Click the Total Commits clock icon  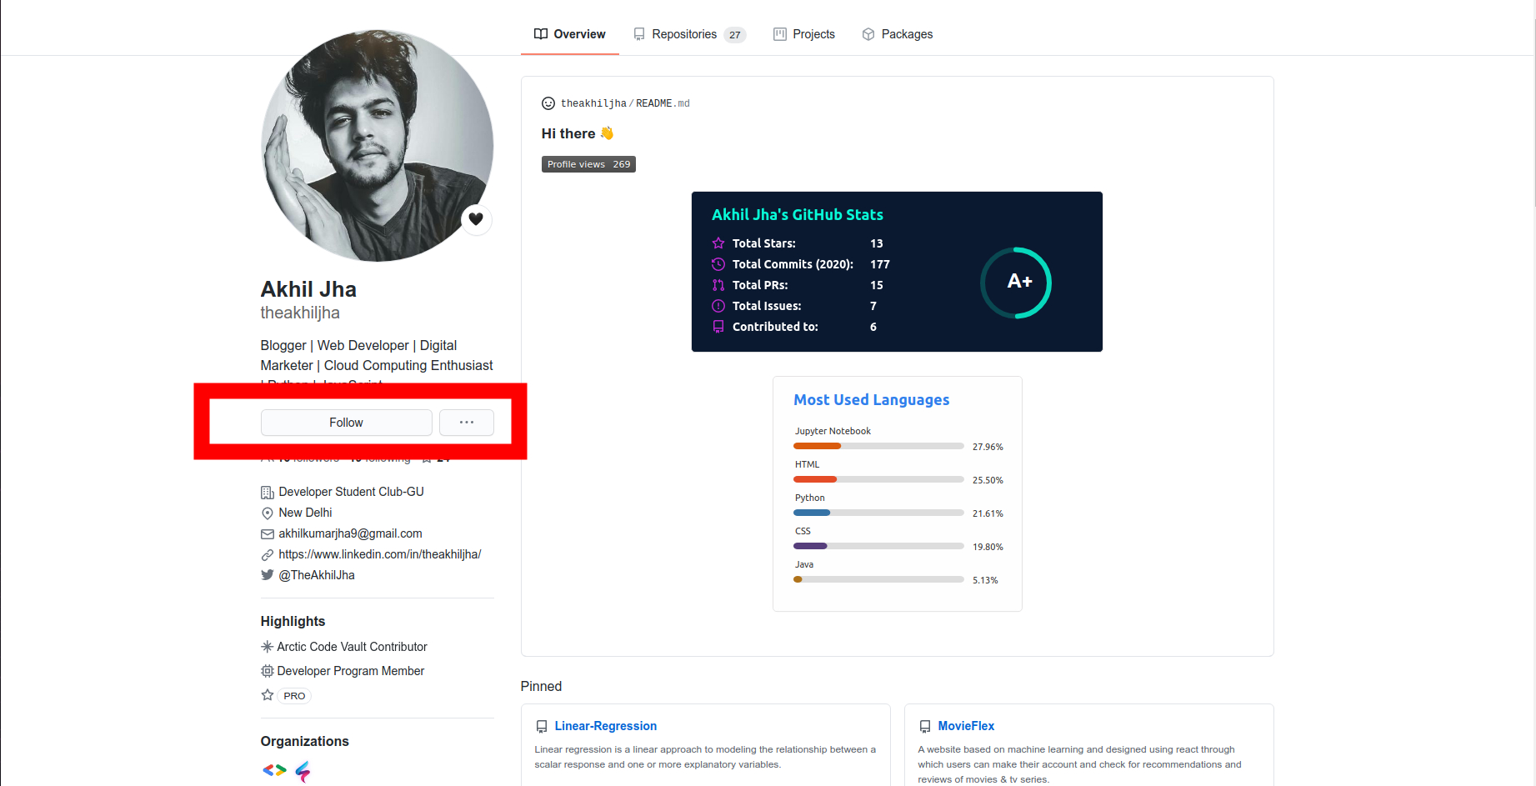pos(718,264)
